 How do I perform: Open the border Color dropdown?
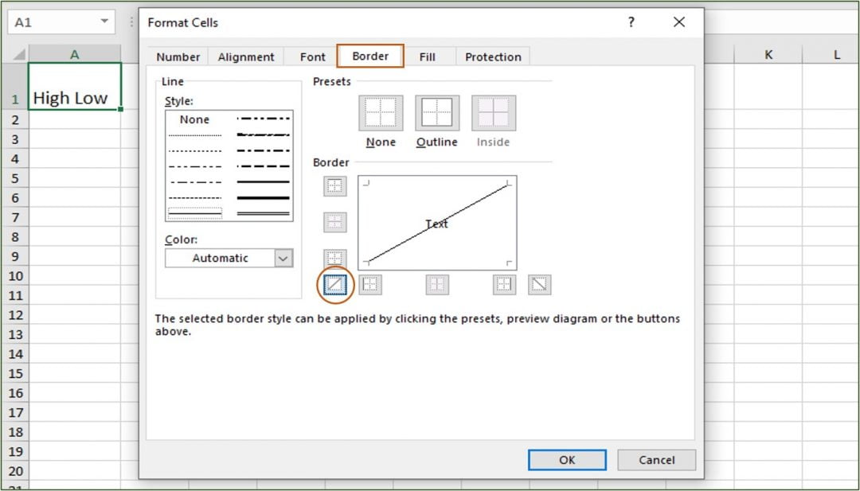click(x=283, y=258)
